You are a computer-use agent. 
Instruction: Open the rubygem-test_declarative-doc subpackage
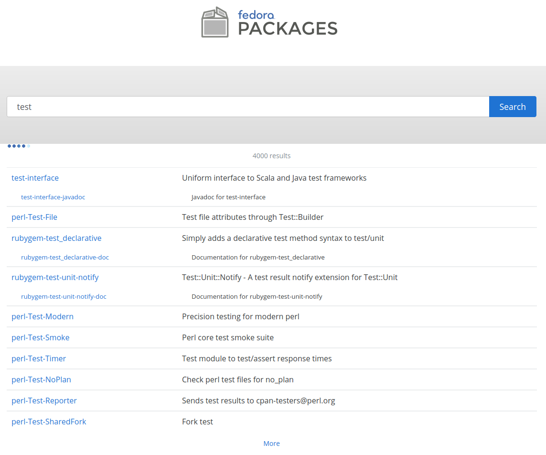[65, 258]
